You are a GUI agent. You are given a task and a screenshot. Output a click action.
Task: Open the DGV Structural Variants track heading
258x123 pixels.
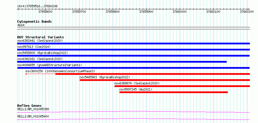[x=41, y=37]
